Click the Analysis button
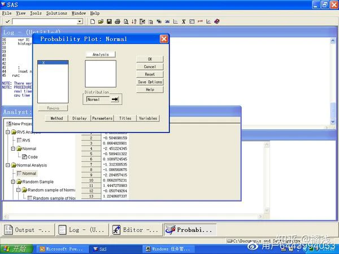Screen dimensions: 339x254 (101, 54)
